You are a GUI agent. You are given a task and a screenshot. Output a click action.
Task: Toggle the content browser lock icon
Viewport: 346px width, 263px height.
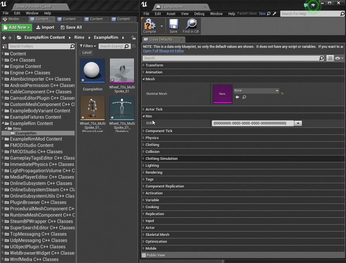tap(133, 38)
